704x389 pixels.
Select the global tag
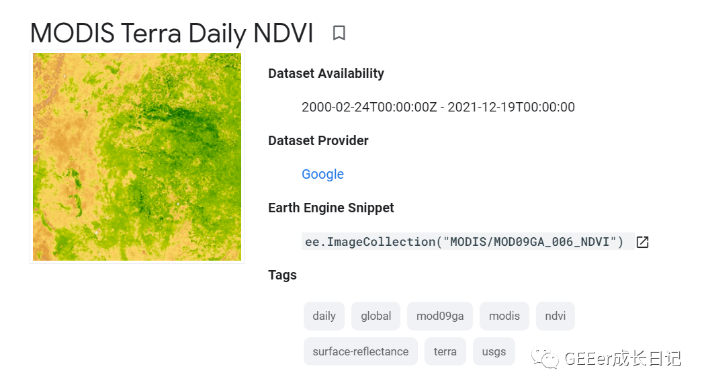(376, 316)
